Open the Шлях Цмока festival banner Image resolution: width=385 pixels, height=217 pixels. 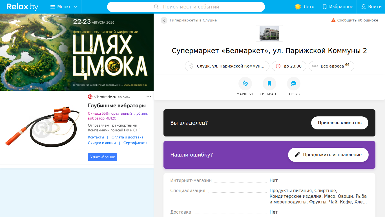(x=77, y=52)
